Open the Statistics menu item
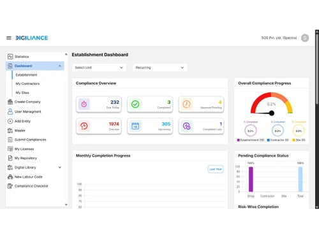Viewport: 319px width, 239px height. coord(35,57)
